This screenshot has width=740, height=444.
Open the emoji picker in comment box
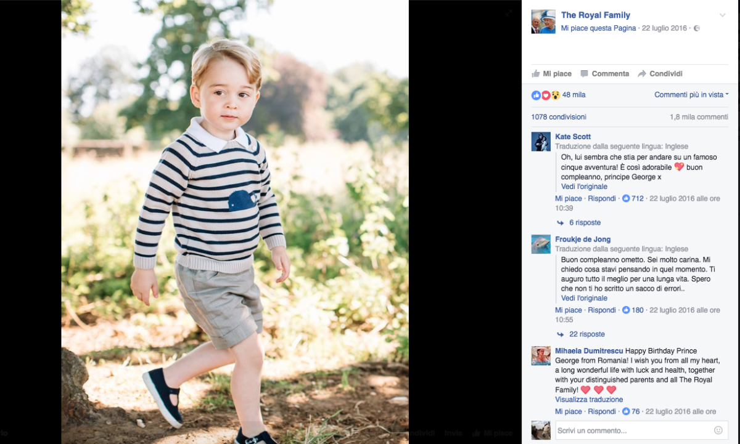[718, 430]
